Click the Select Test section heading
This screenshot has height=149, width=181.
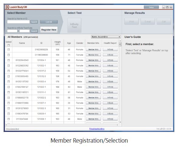(75, 13)
